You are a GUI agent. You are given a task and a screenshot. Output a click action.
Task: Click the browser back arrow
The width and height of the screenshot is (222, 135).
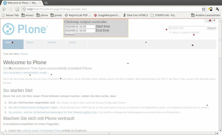click(x=4, y=9)
